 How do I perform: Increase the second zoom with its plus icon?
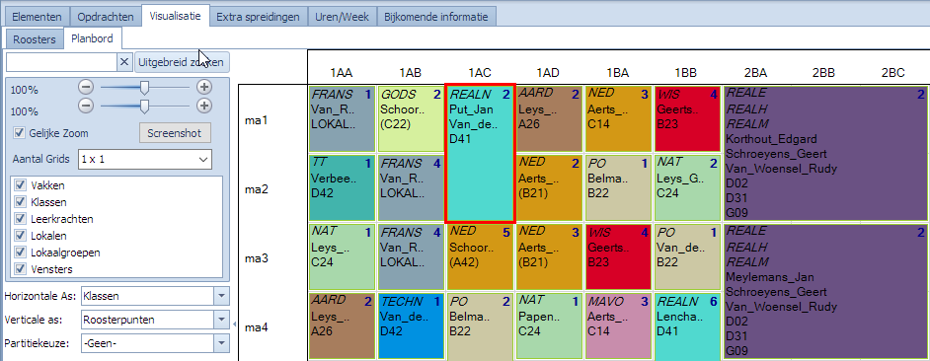tap(204, 107)
